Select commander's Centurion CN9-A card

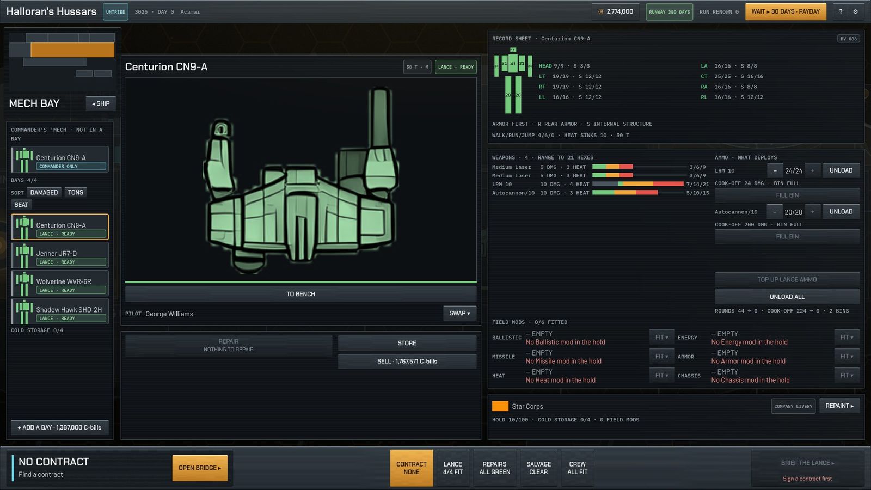click(60, 160)
